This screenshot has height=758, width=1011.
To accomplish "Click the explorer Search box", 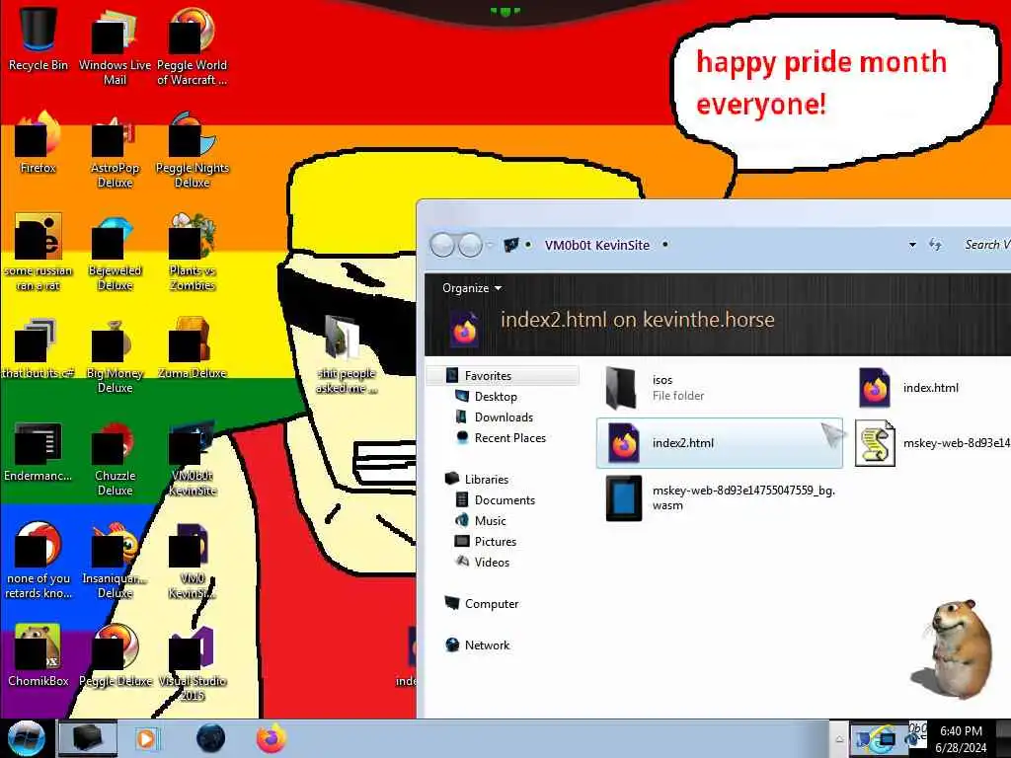I will tap(984, 245).
